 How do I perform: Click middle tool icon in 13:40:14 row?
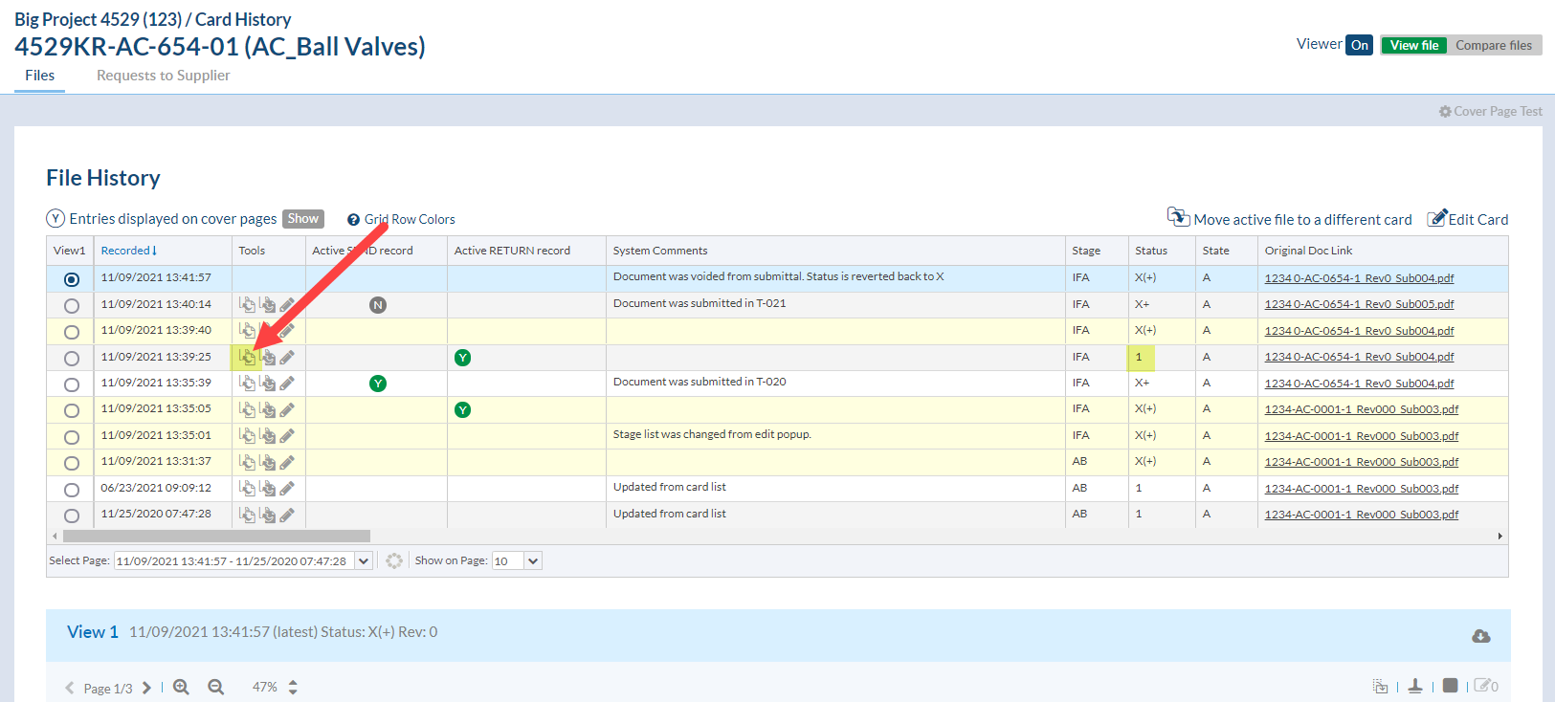point(268,305)
